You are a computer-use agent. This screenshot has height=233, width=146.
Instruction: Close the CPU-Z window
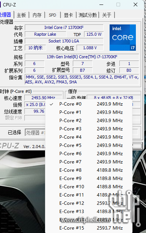(135, 5)
